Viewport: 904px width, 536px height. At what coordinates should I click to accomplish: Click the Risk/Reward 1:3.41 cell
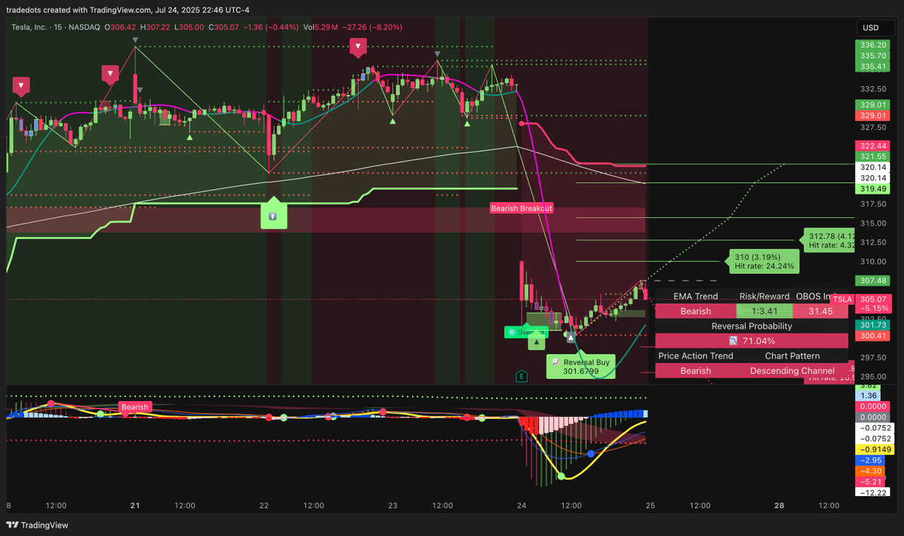765,311
